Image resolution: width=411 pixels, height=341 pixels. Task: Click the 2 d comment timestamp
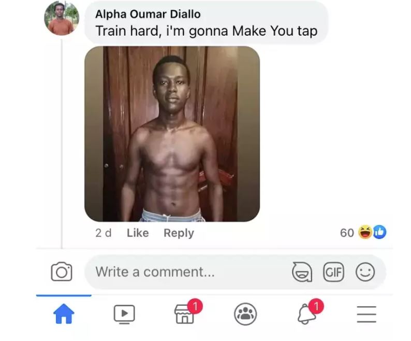[x=104, y=233]
